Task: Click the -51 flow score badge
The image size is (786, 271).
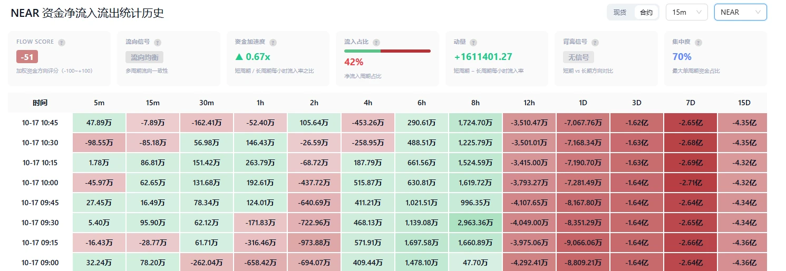Action: (27, 57)
